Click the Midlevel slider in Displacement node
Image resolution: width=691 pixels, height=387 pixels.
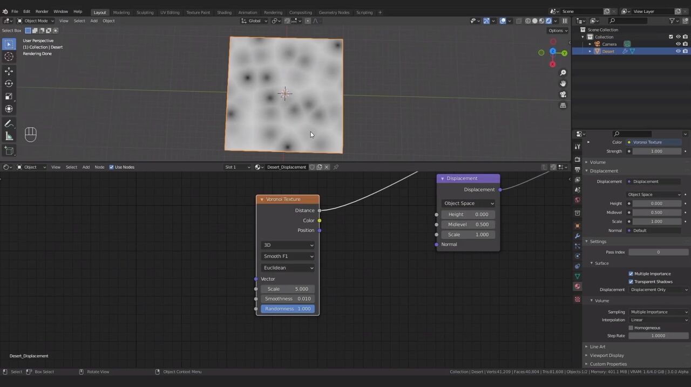coord(468,224)
